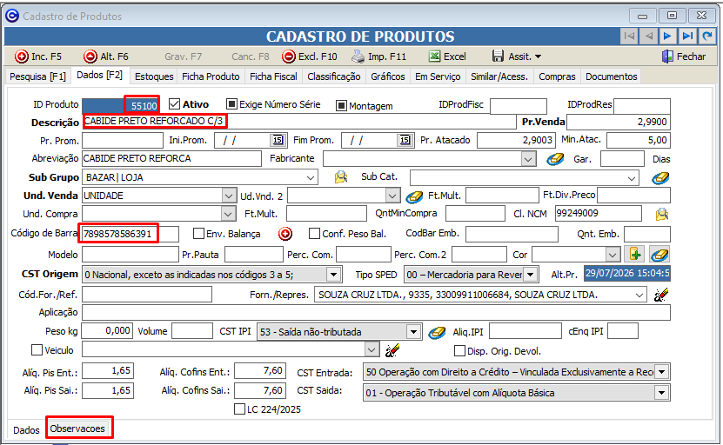Image resolution: width=723 pixels, height=445 pixels.
Task: Expand the Ud.Vnd. 2 dropdown
Action: point(392,196)
